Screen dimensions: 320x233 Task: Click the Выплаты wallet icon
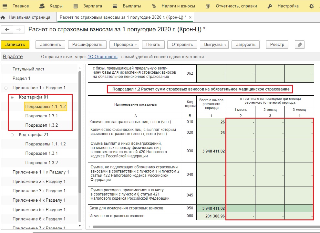pos(115,6)
